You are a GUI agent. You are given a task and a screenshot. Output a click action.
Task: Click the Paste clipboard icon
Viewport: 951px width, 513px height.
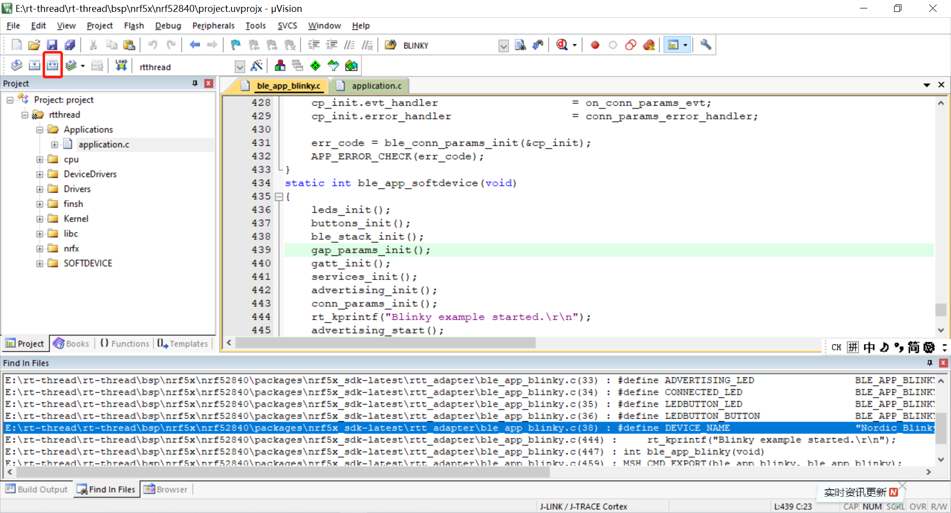point(129,45)
